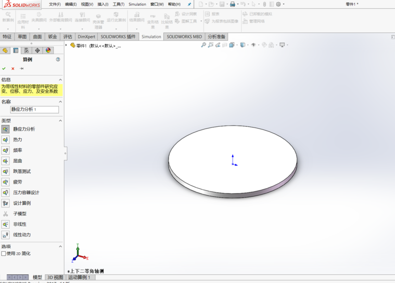Image resolution: width=395 pixels, height=283 pixels.
Task: Open the 帮助(H) menu
Action: (x=174, y=4)
